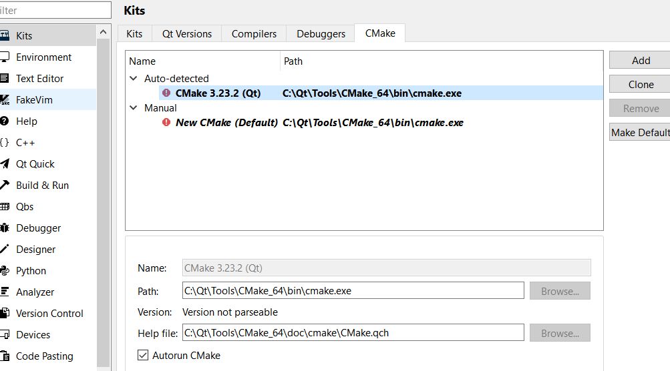Select the Kits category icon in sidebar
Image resolution: width=670 pixels, height=371 pixels.
[4, 35]
